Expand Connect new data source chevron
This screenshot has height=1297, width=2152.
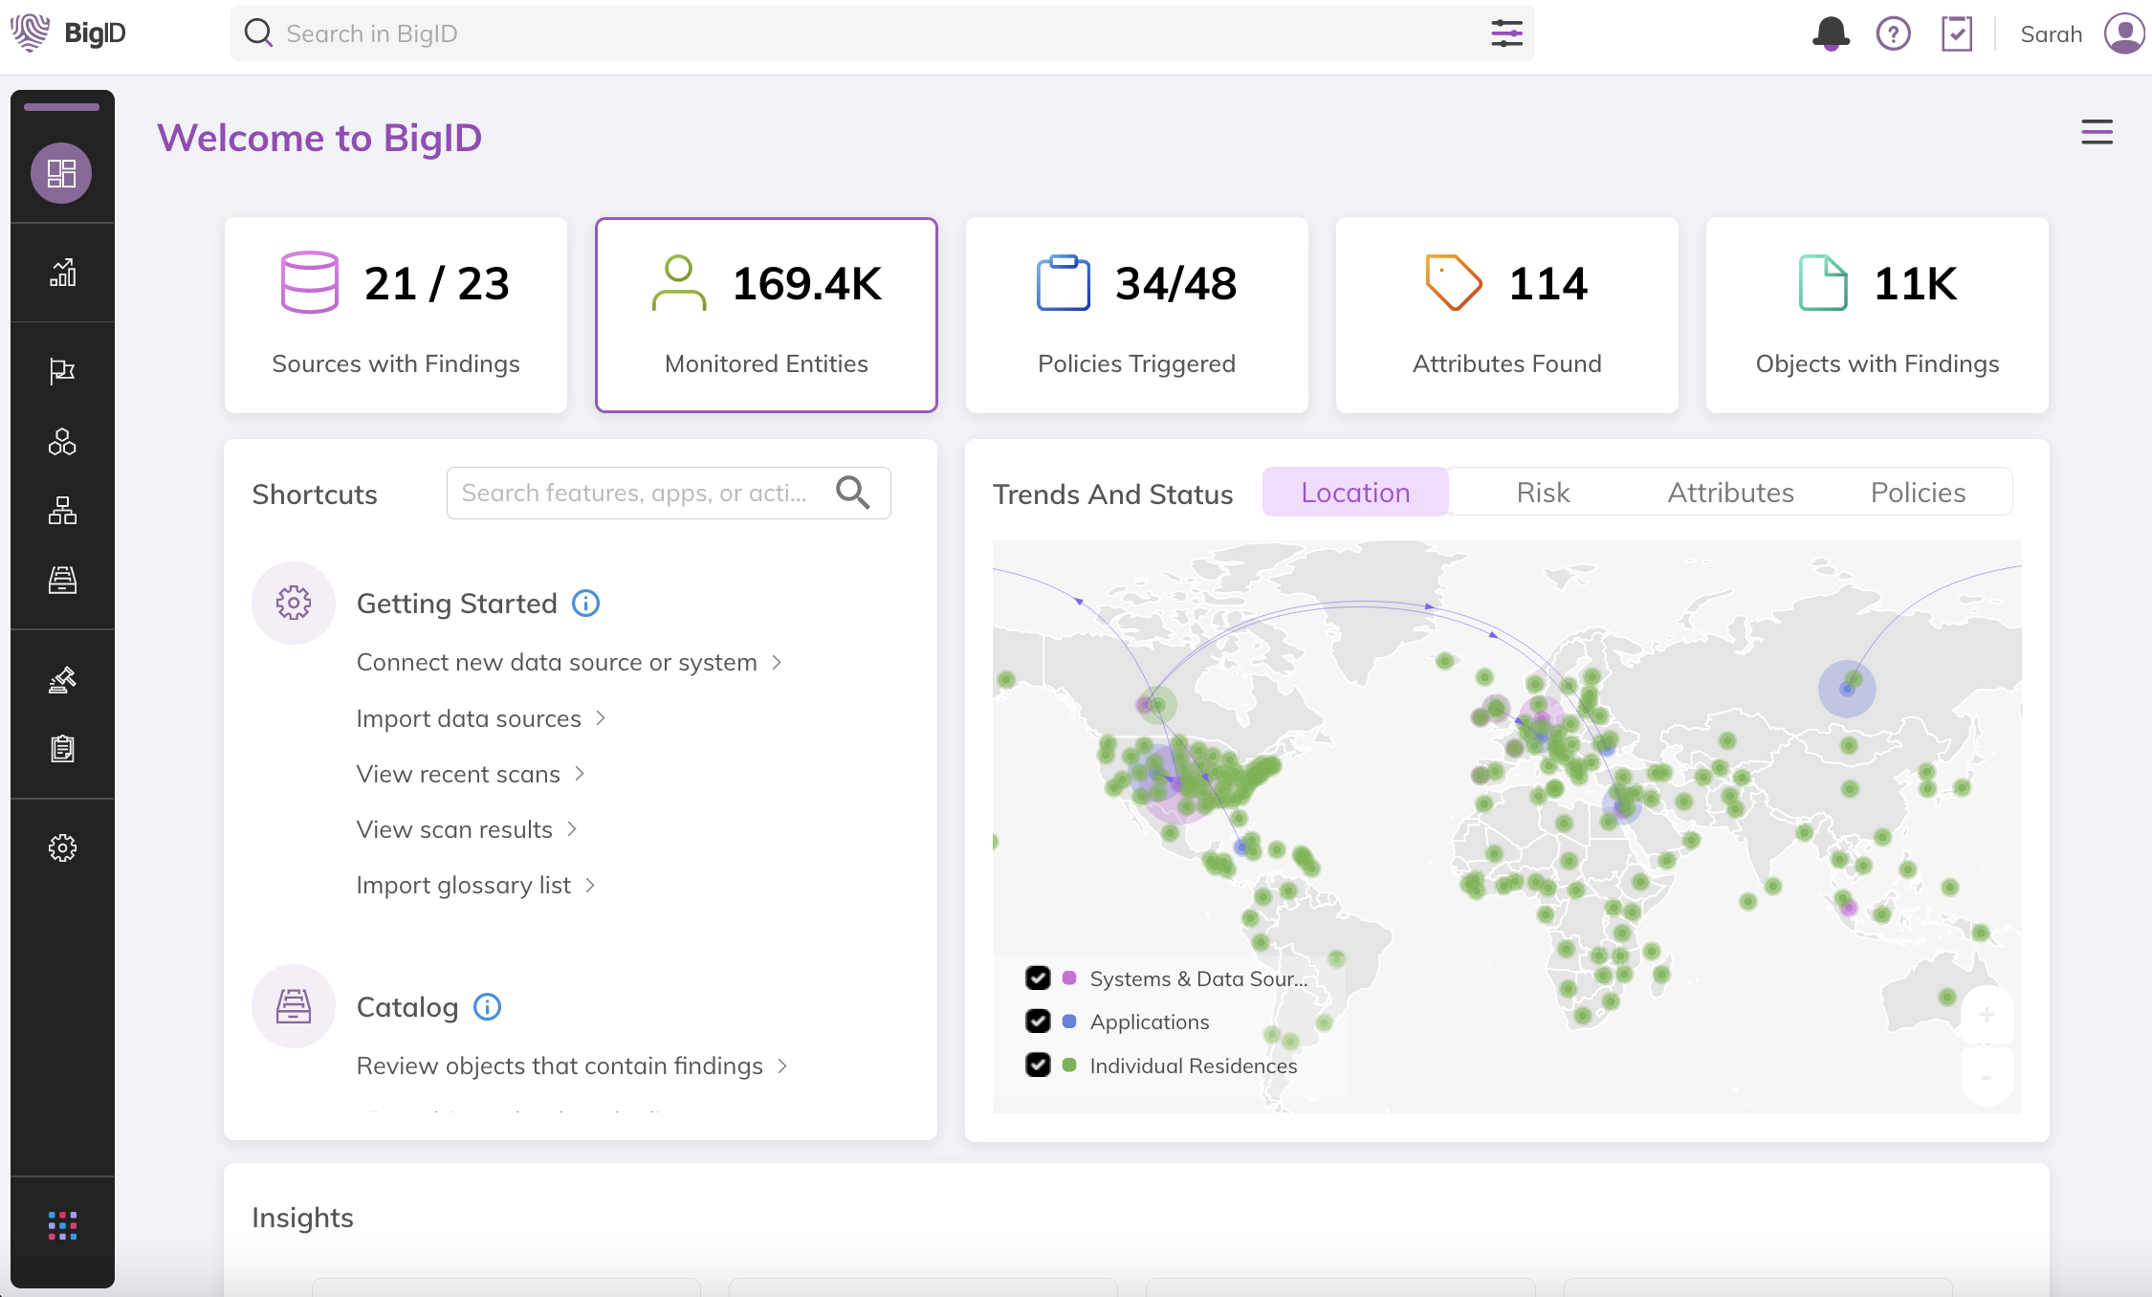[777, 662]
